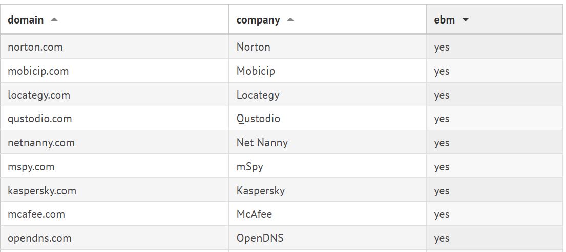
Task: Select the netnanny.com domain cell
Action: [41, 143]
